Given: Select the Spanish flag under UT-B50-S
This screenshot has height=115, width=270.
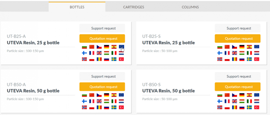Looking at the screenshot, I should click(x=249, y=95).
